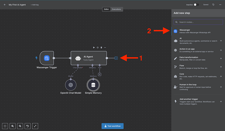Viewport: 225px width, 131px height.
Task: Expand the AI category in node list
Action: click(198, 41)
